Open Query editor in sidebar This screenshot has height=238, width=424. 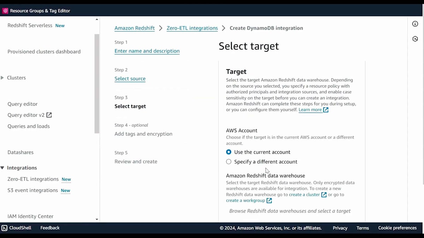[22, 104]
